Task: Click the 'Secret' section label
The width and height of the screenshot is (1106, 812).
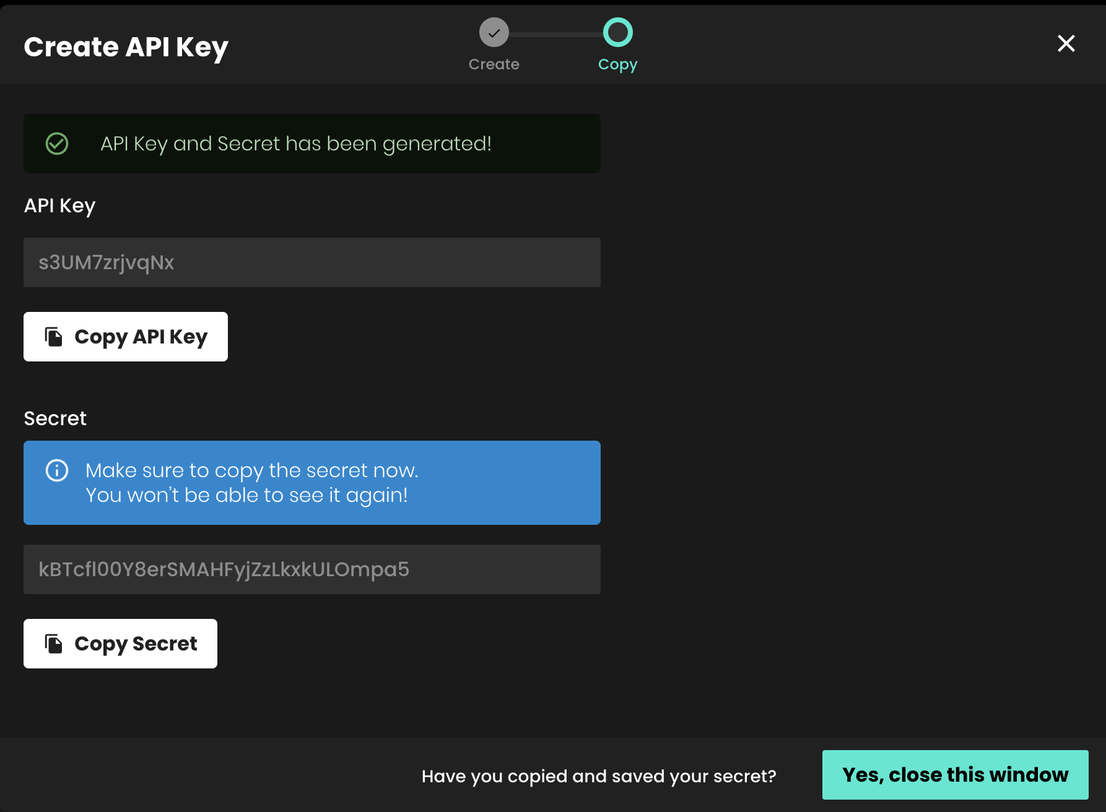Action: pos(55,418)
